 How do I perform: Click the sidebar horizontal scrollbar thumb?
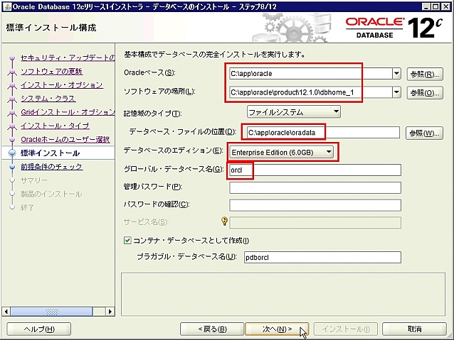click(x=51, y=312)
